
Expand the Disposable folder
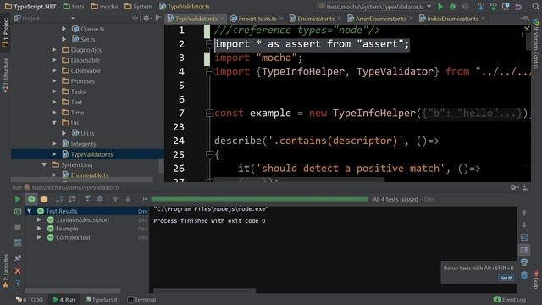54,60
